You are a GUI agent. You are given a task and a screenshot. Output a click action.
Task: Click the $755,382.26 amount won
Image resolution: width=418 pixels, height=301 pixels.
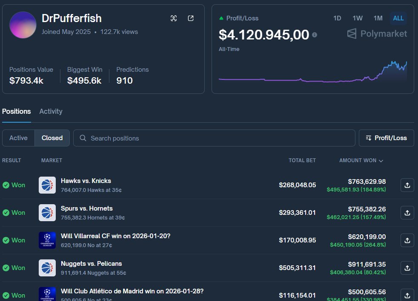[367, 209]
